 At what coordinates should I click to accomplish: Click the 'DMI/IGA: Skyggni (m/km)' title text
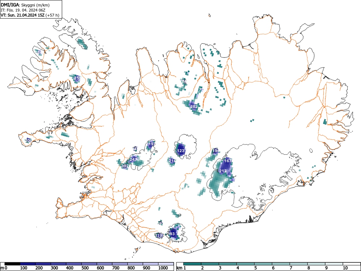click(25, 5)
